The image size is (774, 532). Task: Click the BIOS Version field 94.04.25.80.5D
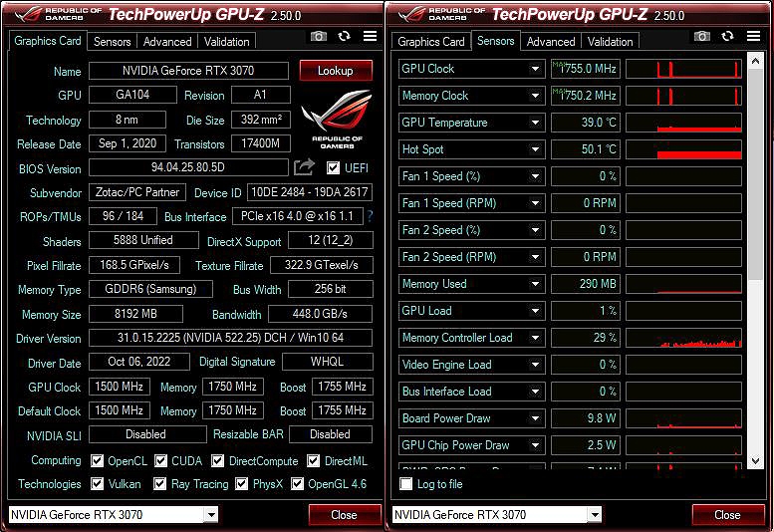pos(188,167)
